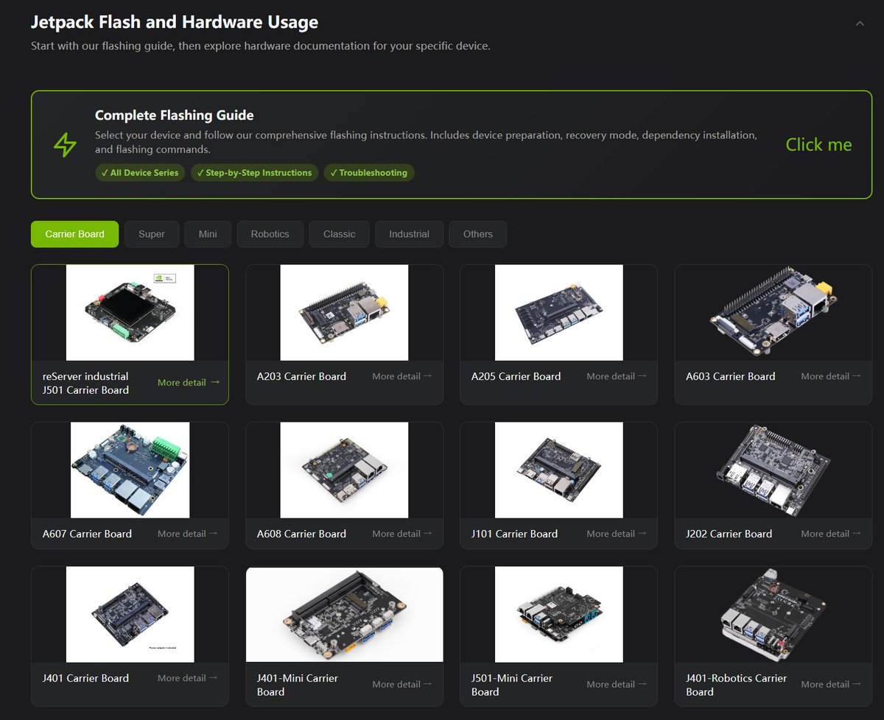Switch to the Robotics tab

[270, 234]
